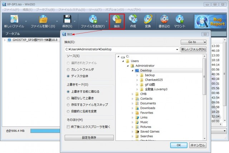
Task: Open the File System (ファイルシステム) menu
Action: click(72, 10)
